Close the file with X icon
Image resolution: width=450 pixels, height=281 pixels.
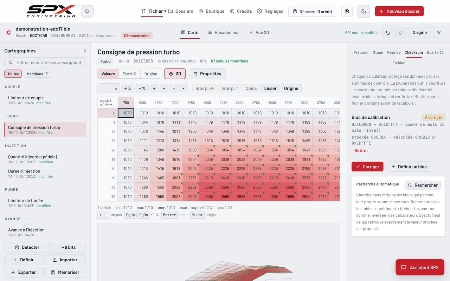(439, 33)
